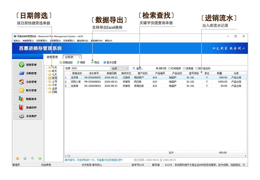The width and height of the screenshot is (260, 180).
Task: Select 今天 folder in date tree
Action: (53, 67)
